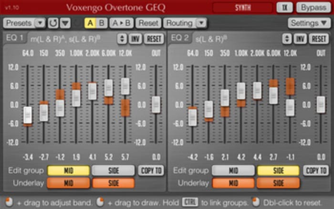Toggle MID underlay in EQ 2
Image resolution: width=334 pixels, height=209 pixels.
point(233,183)
